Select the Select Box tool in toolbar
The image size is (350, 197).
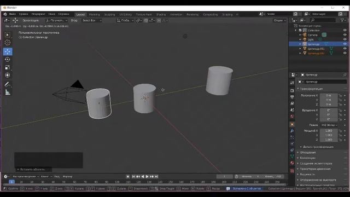coord(7,35)
